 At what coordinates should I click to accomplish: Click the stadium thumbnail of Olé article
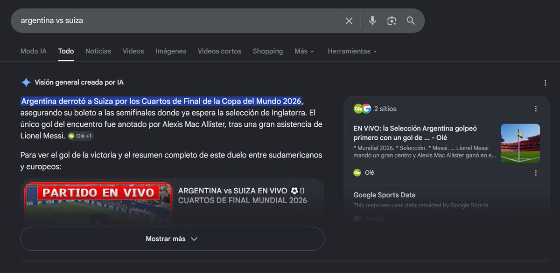click(520, 143)
